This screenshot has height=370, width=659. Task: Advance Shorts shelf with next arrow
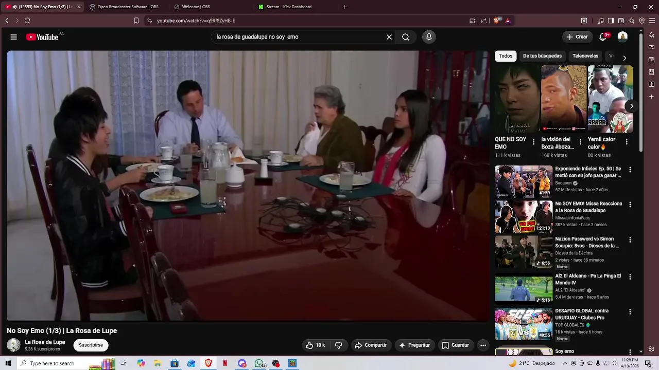631,106
